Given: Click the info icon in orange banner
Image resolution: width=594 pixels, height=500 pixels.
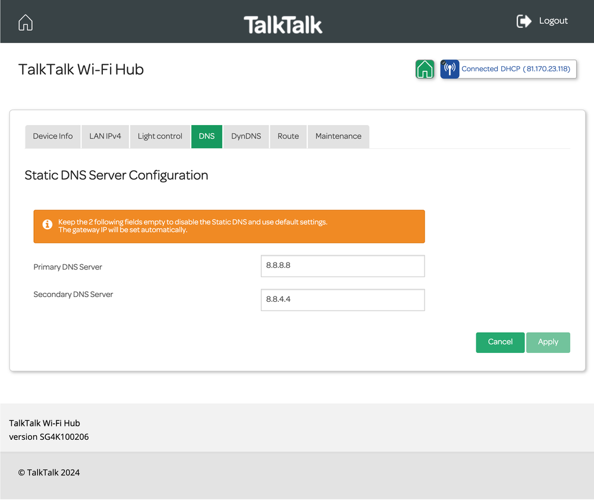Looking at the screenshot, I should pos(48,225).
